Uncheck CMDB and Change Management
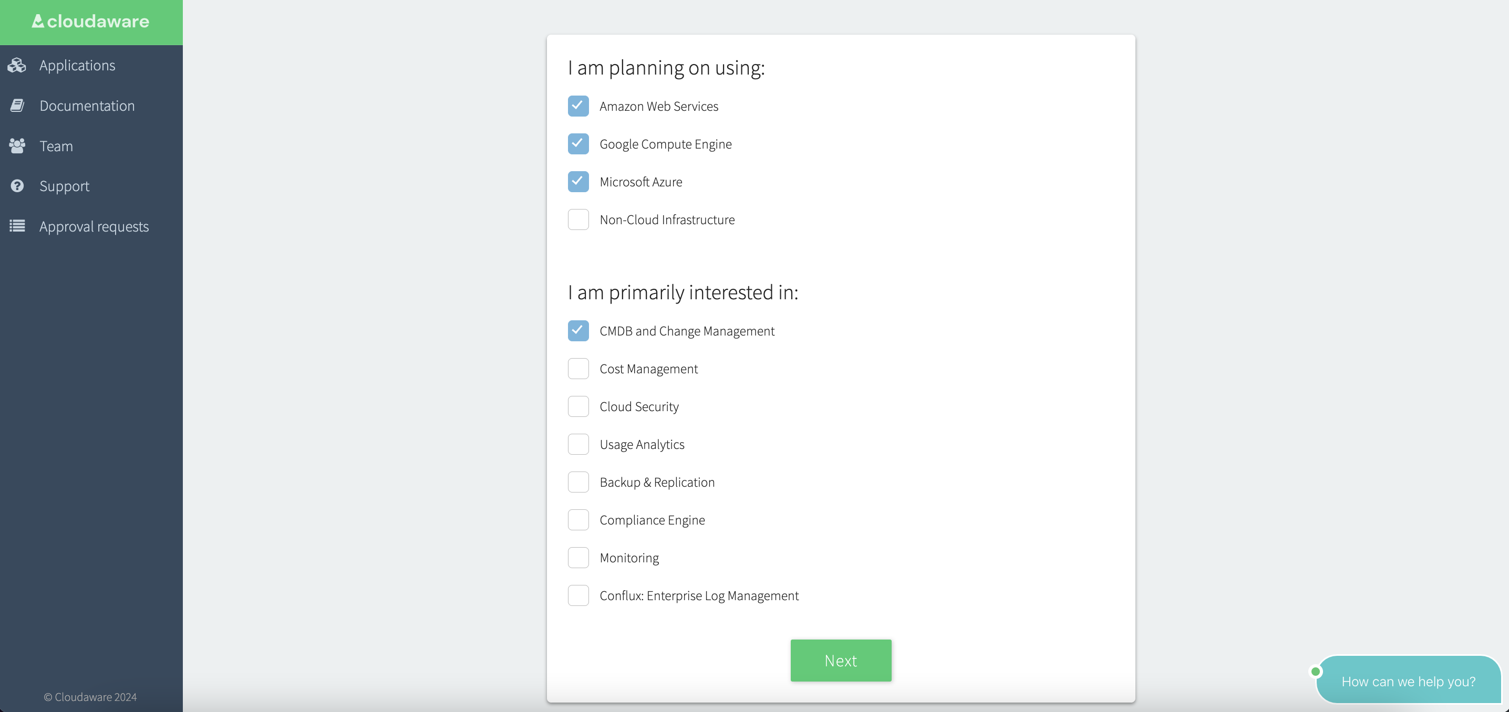The width and height of the screenshot is (1509, 712). [578, 330]
